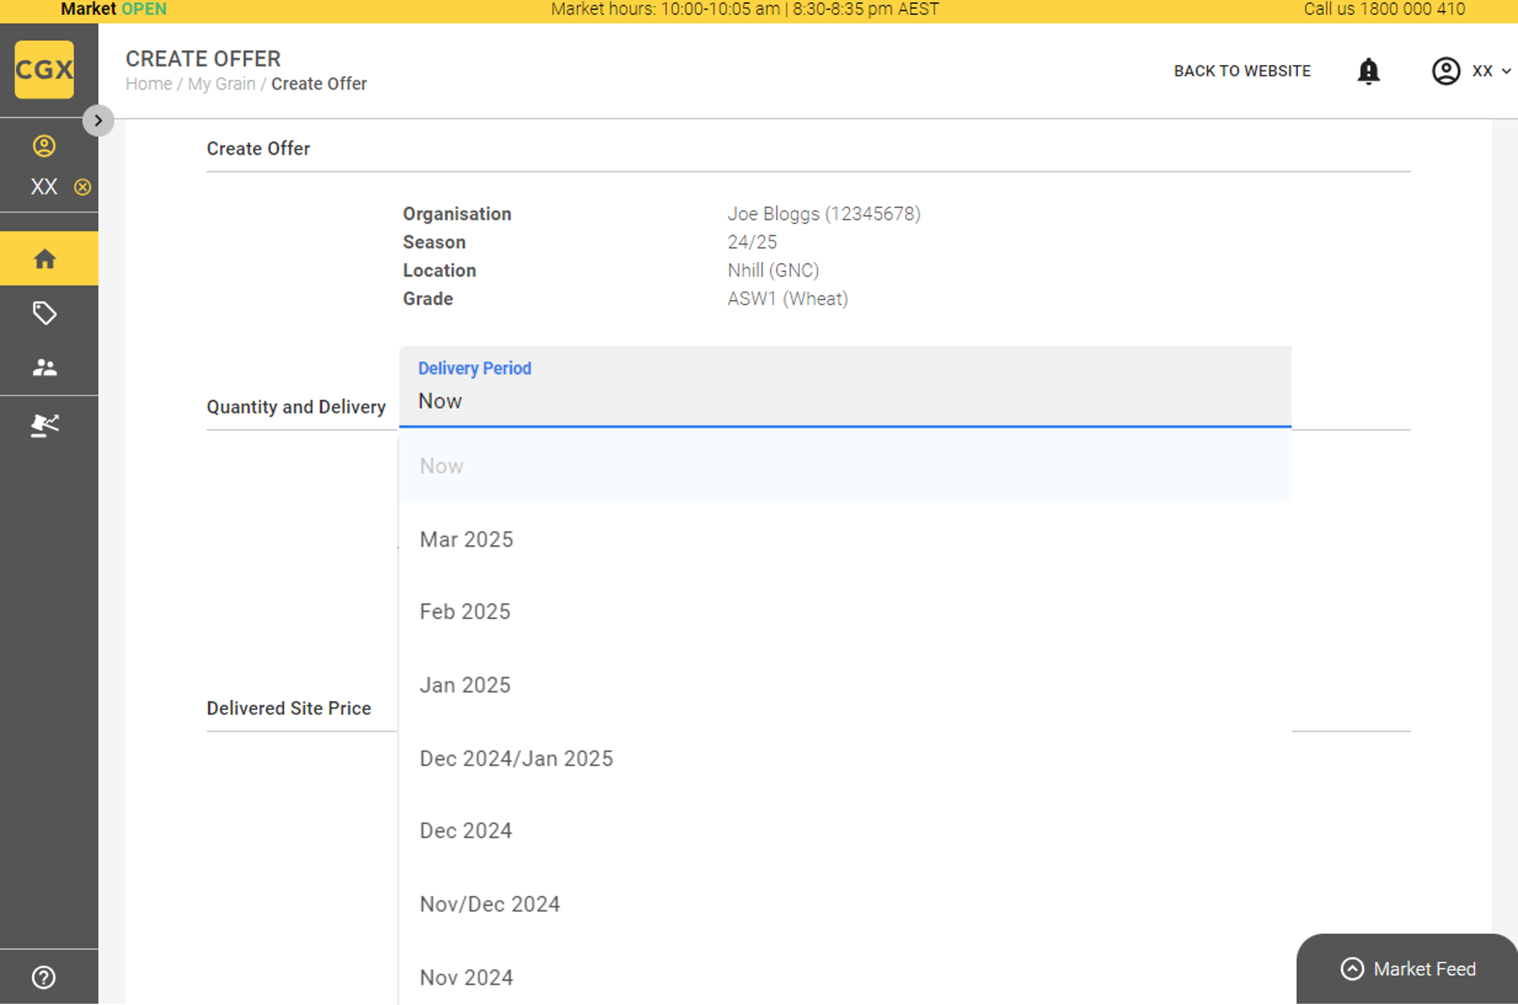Select Feb 2025 from the list

point(464,612)
